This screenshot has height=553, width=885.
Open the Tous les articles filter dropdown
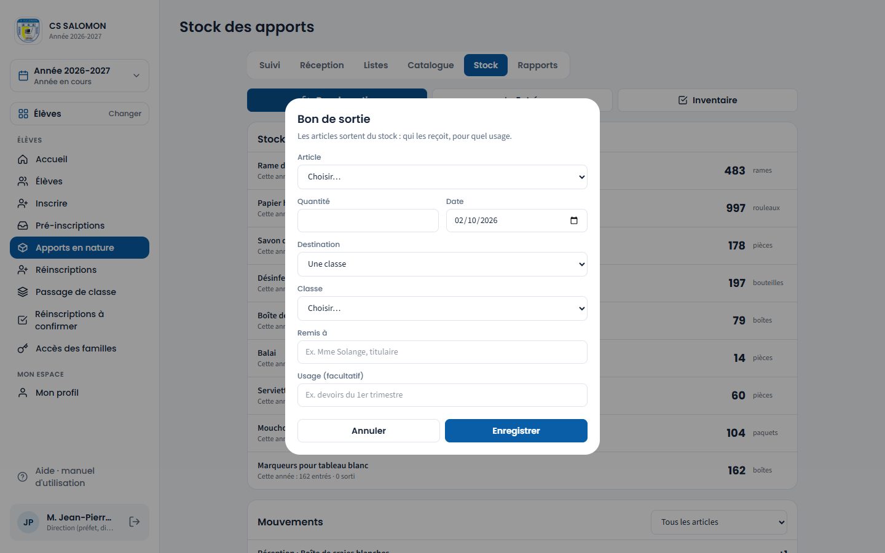pos(719,522)
